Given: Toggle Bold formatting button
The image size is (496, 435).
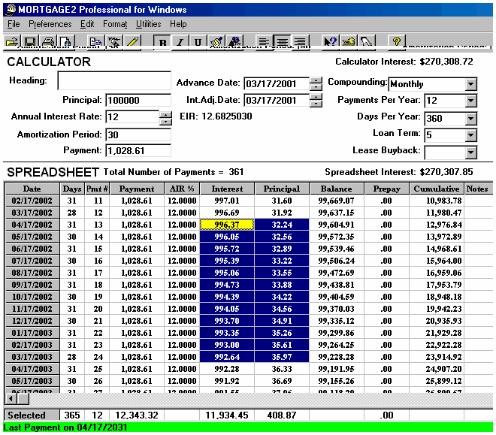Looking at the screenshot, I should click(x=163, y=42).
